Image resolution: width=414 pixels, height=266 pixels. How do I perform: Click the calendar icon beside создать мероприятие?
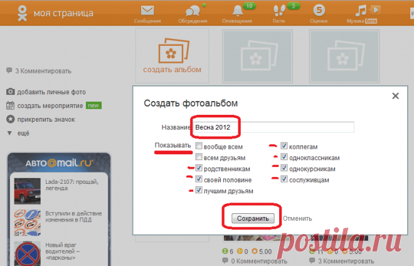10,105
